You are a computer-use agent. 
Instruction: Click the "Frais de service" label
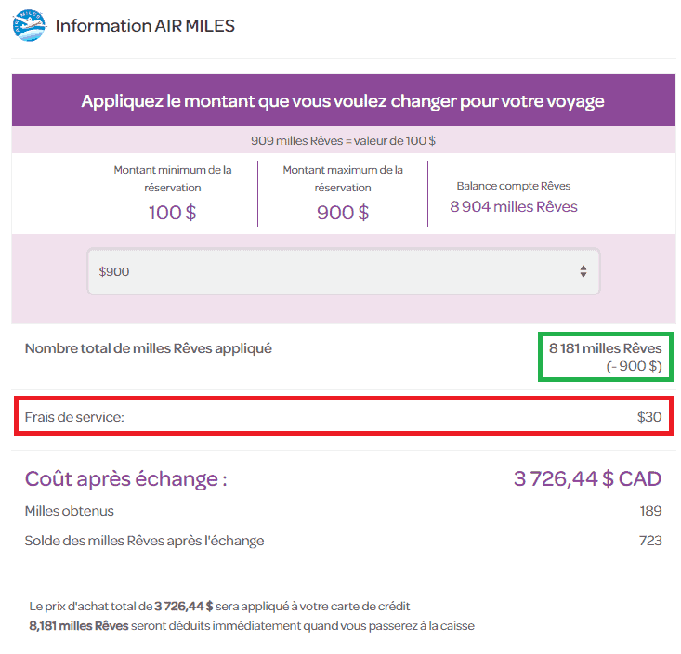coord(74,417)
